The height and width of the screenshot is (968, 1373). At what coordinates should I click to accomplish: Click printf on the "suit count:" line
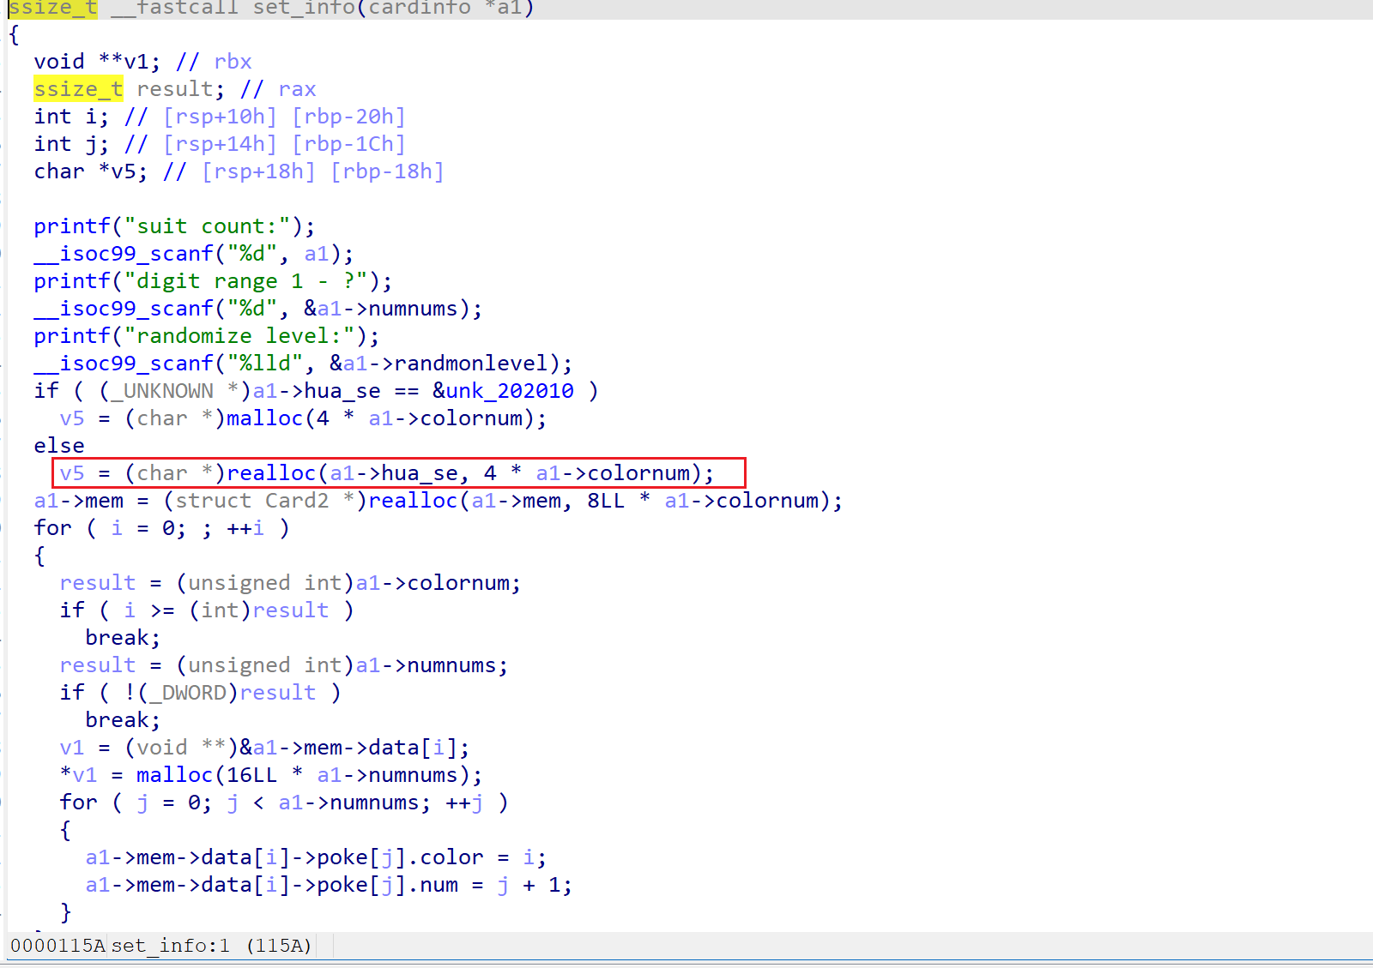pyautogui.click(x=72, y=226)
